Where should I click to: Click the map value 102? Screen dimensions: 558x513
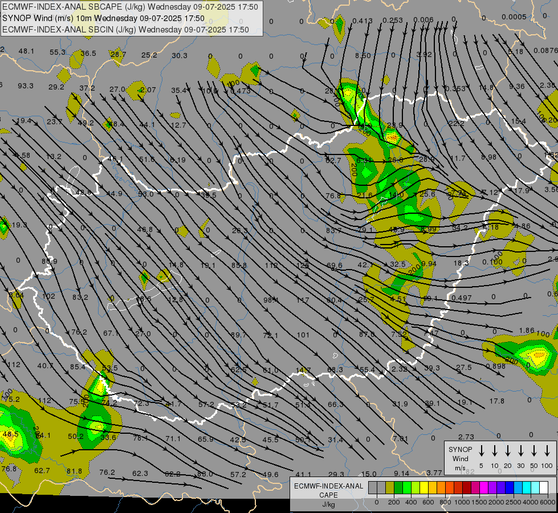pos(48,296)
